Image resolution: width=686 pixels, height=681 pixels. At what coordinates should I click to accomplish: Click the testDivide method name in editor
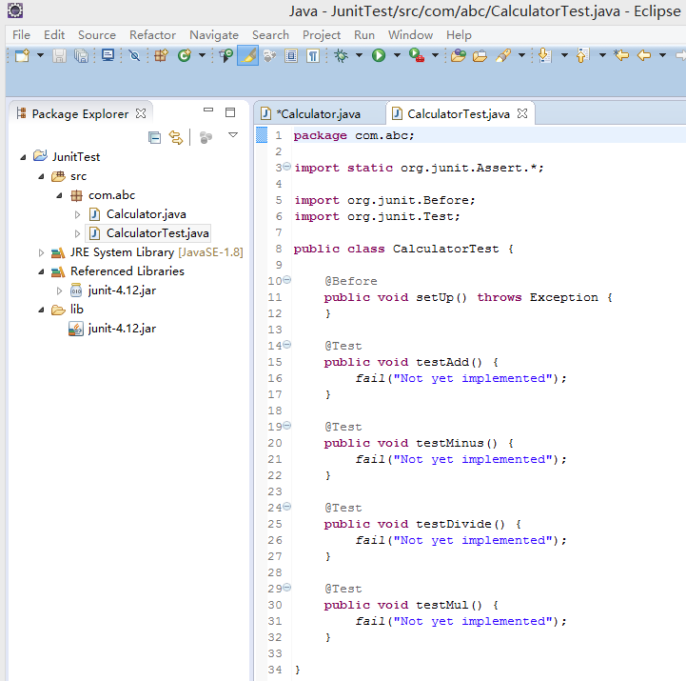point(454,524)
